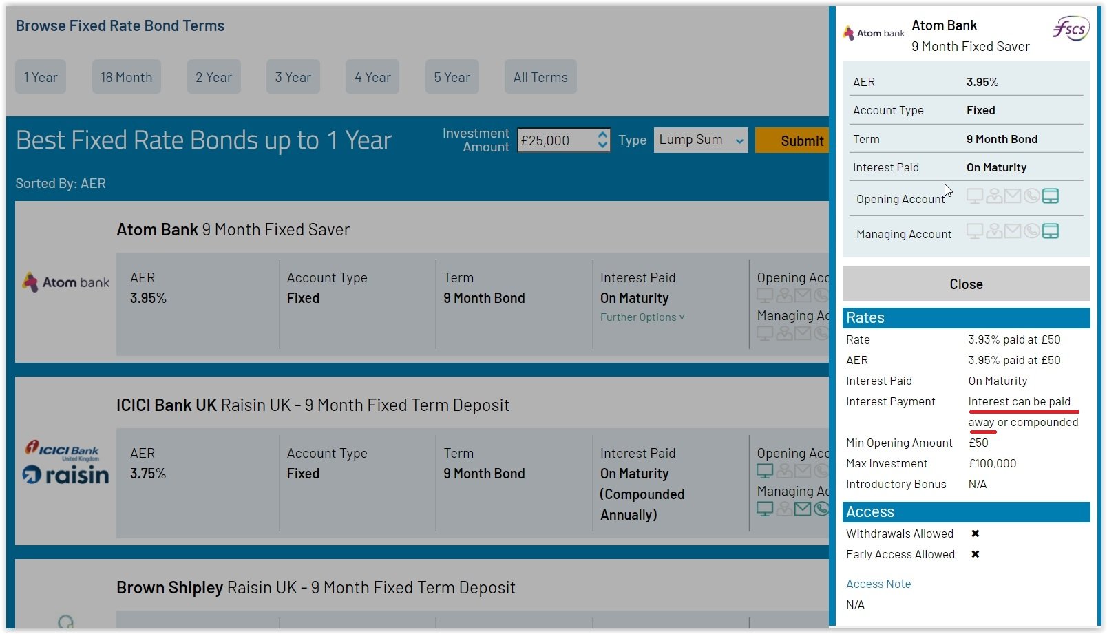Click the Investment Amount stepper arrows
The height and width of the screenshot is (634, 1107).
[602, 140]
